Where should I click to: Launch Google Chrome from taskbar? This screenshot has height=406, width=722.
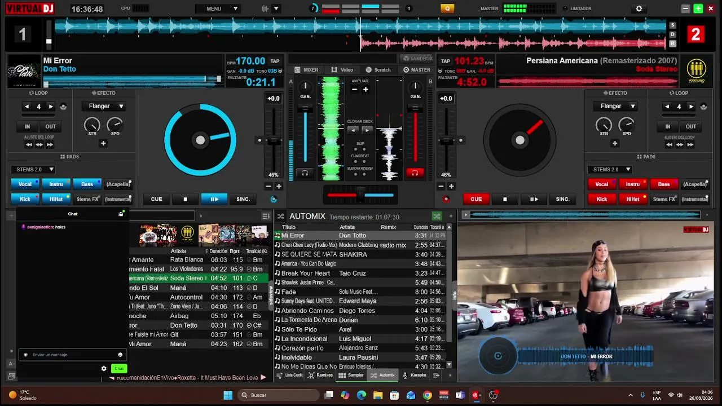[x=427, y=395]
